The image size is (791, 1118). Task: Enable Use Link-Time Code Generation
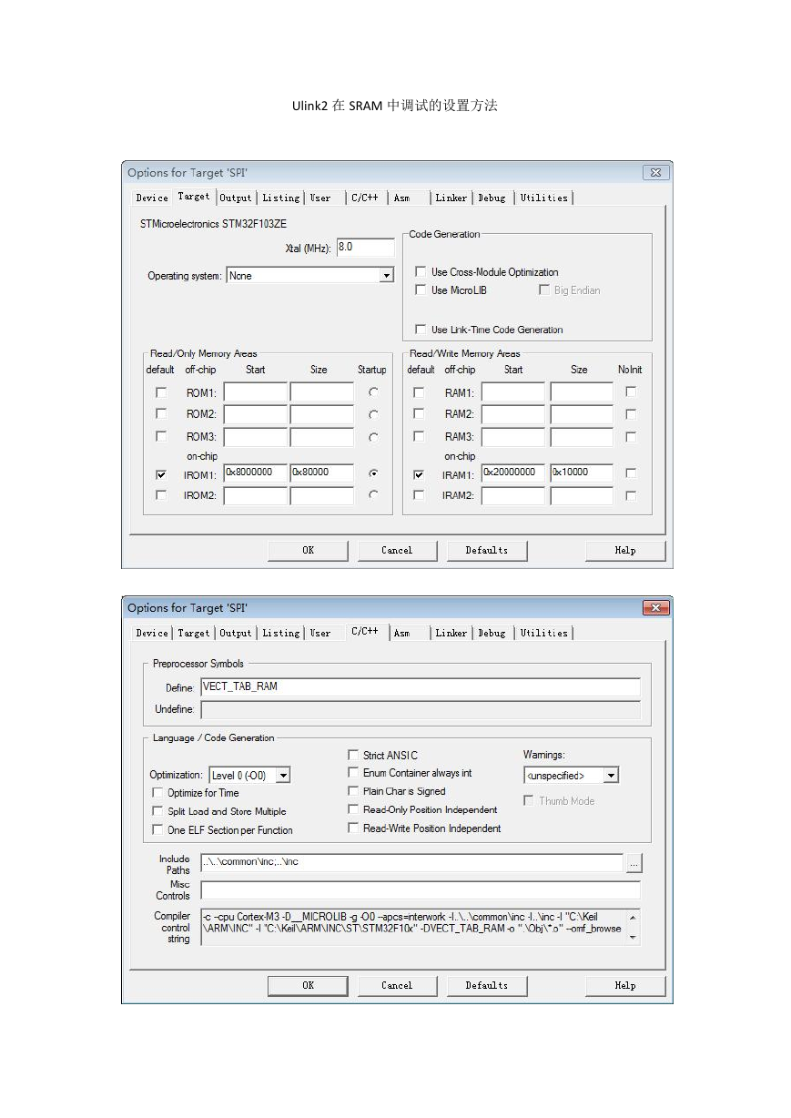click(x=421, y=329)
